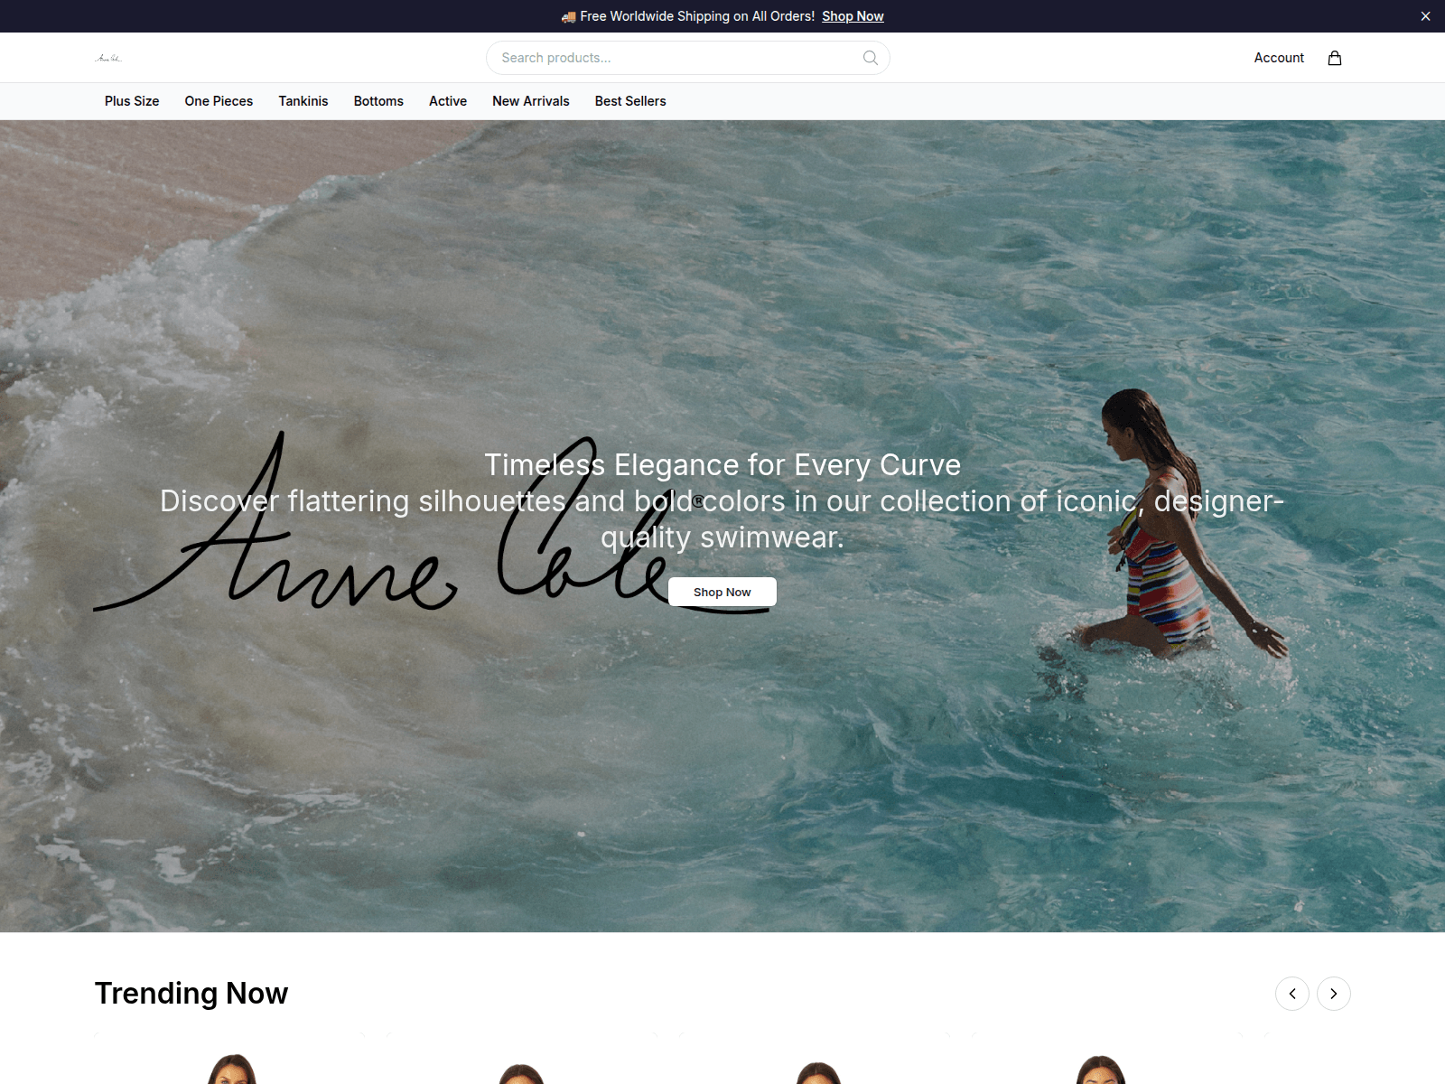This screenshot has height=1084, width=1445.
Task: Focus the Search products field
Action: (x=688, y=58)
